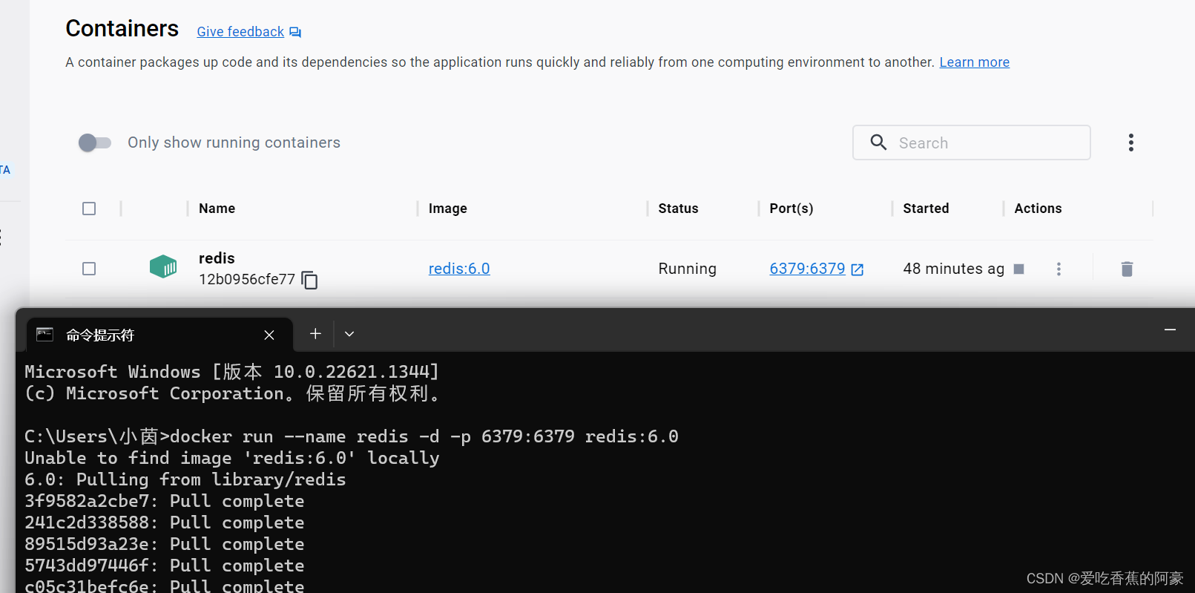Sort by Name column header
The width and height of the screenshot is (1195, 593).
tap(217, 209)
